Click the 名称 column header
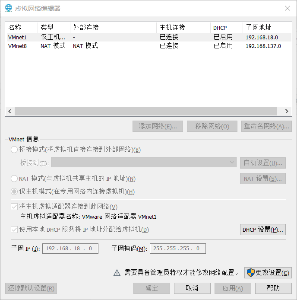297x300 pixels. click(22, 28)
